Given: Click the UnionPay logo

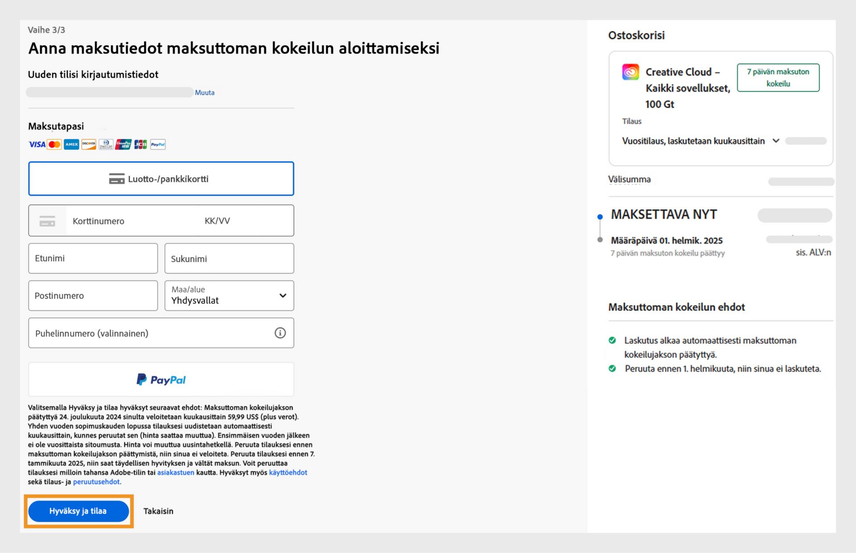Looking at the screenshot, I should tap(123, 144).
